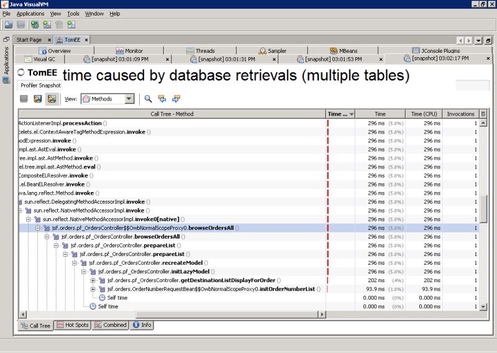The height and width of the screenshot is (353, 497).
Task: Open the Help menu
Action: coord(115,14)
